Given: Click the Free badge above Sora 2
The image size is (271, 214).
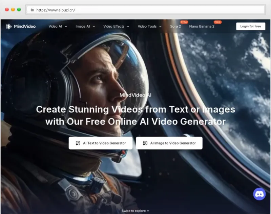Looking at the screenshot, I should [x=183, y=22].
